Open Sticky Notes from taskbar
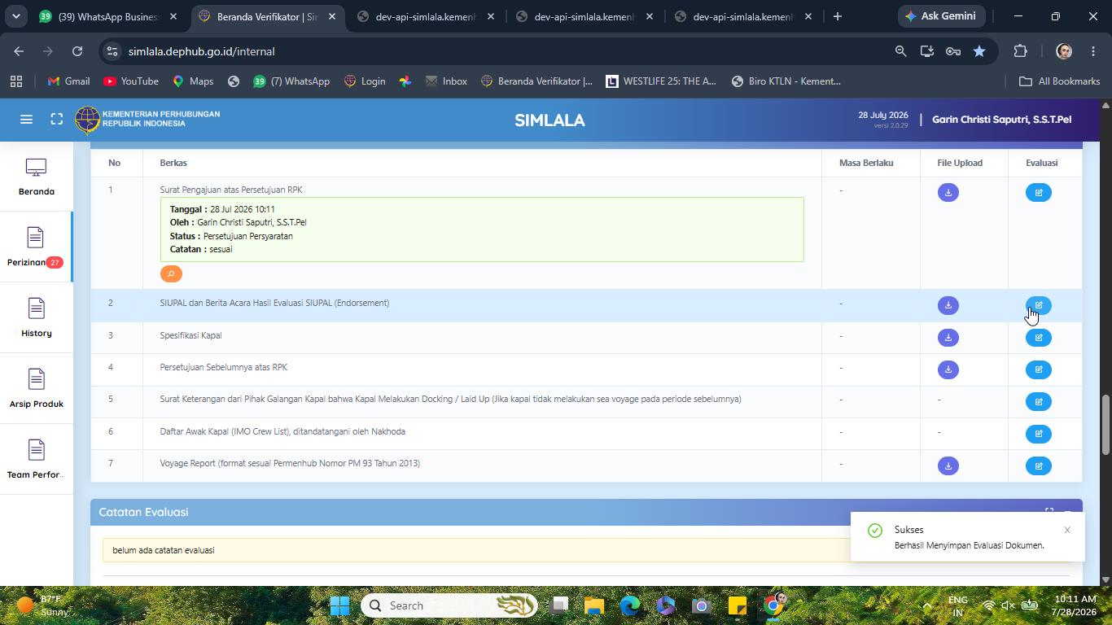This screenshot has width=1112, height=625. 738,605
